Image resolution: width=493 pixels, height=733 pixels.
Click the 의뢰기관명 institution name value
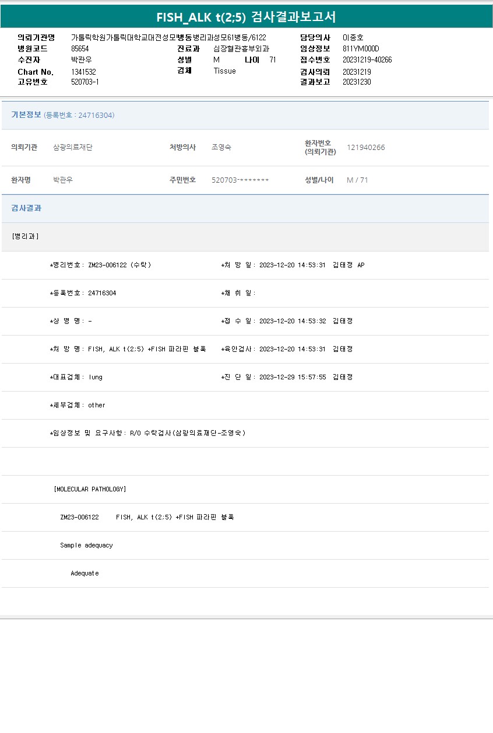[124, 38]
